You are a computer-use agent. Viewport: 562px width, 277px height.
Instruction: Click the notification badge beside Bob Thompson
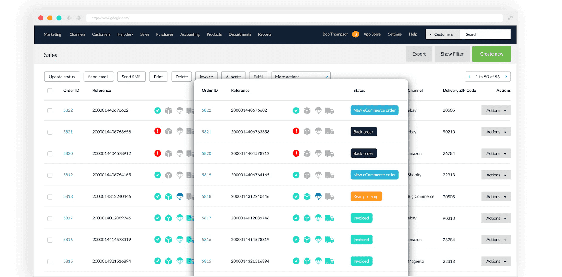355,34
